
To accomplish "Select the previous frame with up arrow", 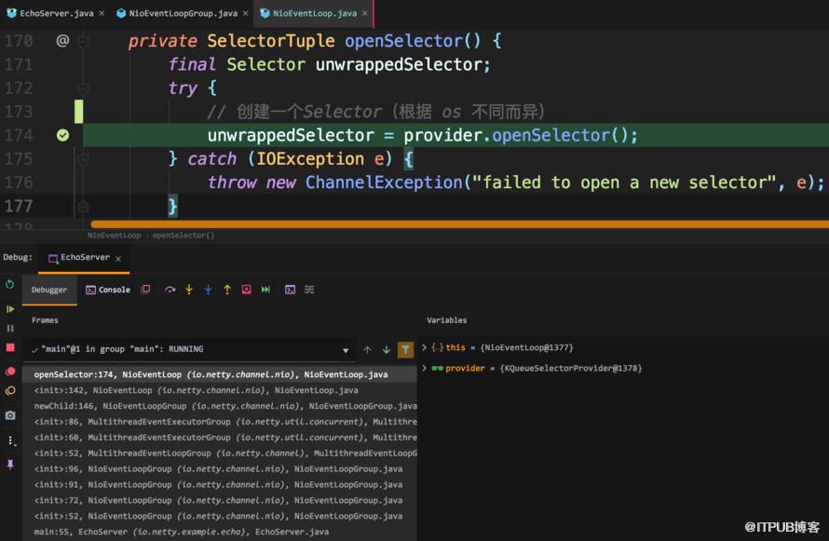I will point(367,350).
